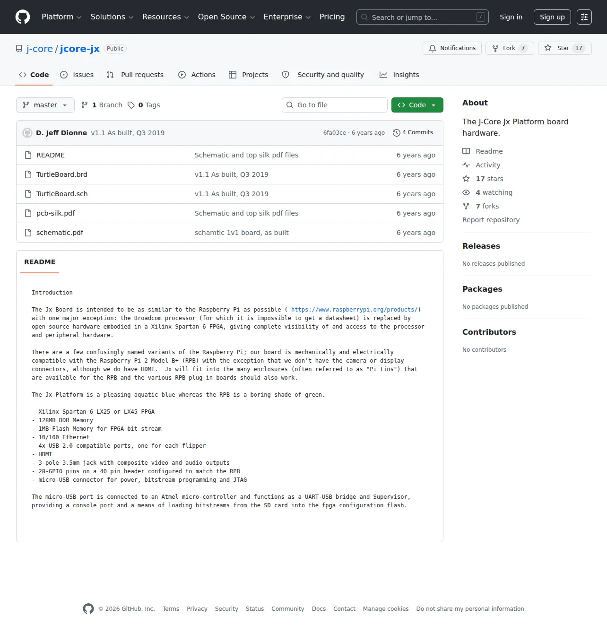Open the raspberrypi.org products link
The height and width of the screenshot is (634, 607).
tap(354, 310)
